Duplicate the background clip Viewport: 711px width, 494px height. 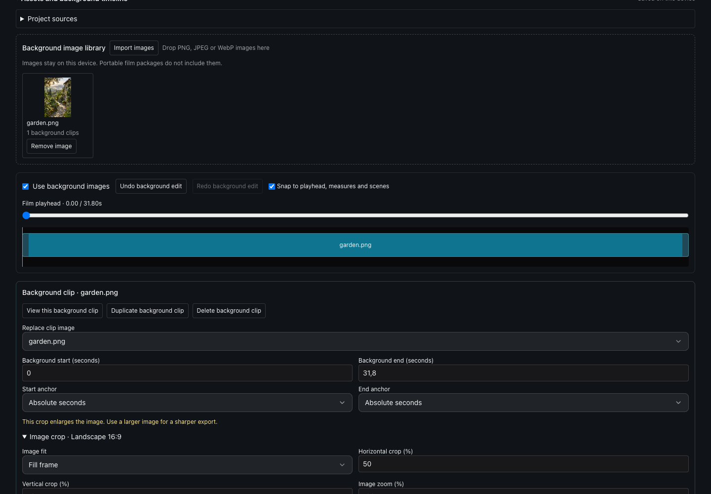pos(148,311)
